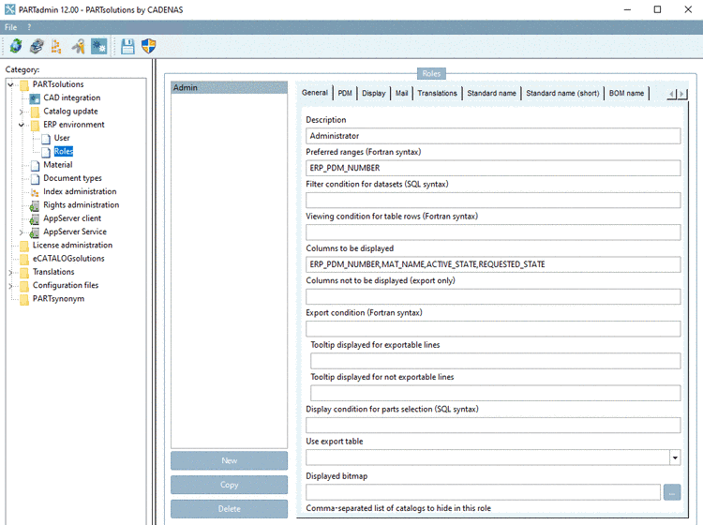The width and height of the screenshot is (703, 525).
Task: Open the Use export table dropdown
Action: tap(675, 457)
